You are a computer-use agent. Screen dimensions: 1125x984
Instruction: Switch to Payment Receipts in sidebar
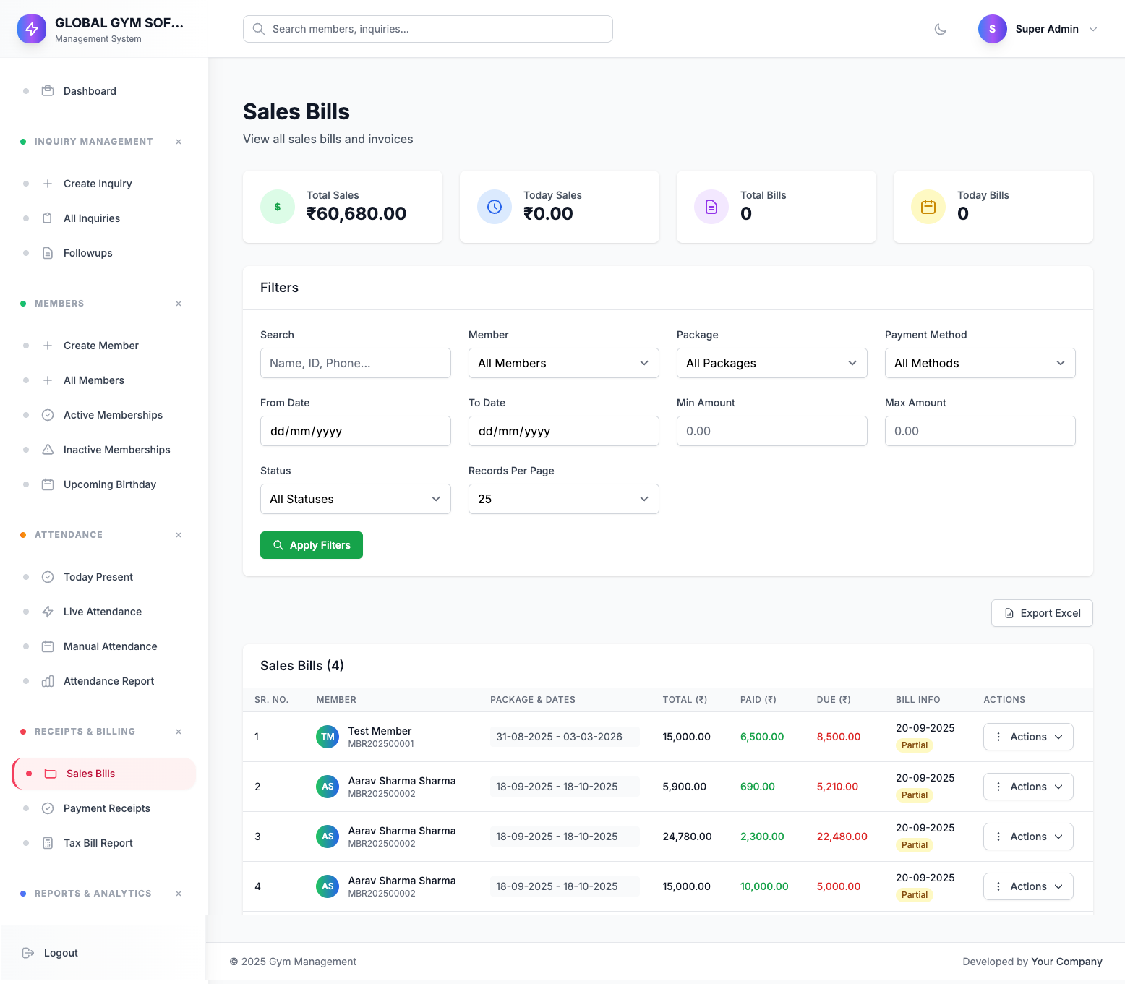coord(107,808)
